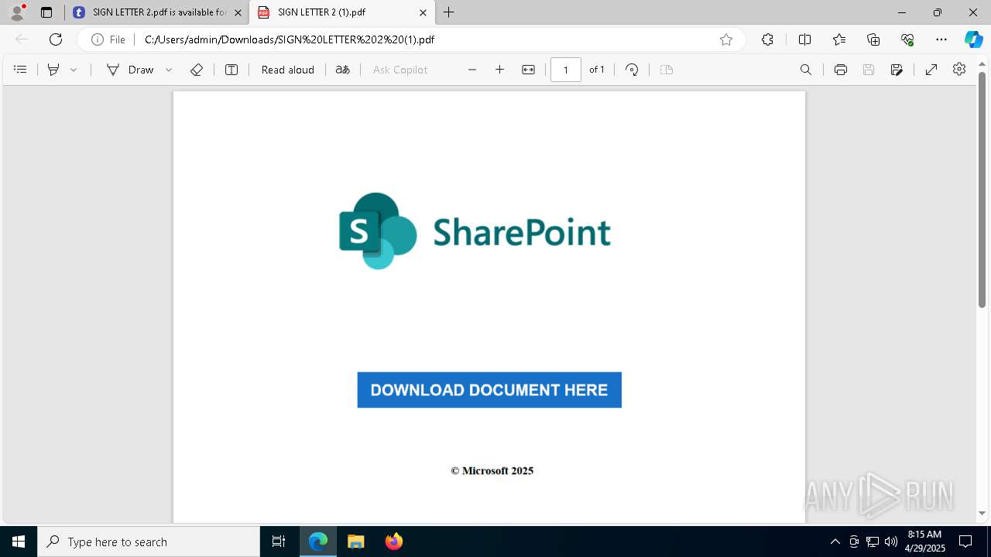991x557 pixels.
Task: Open the clock showing 8:15 AM
Action: (x=924, y=542)
